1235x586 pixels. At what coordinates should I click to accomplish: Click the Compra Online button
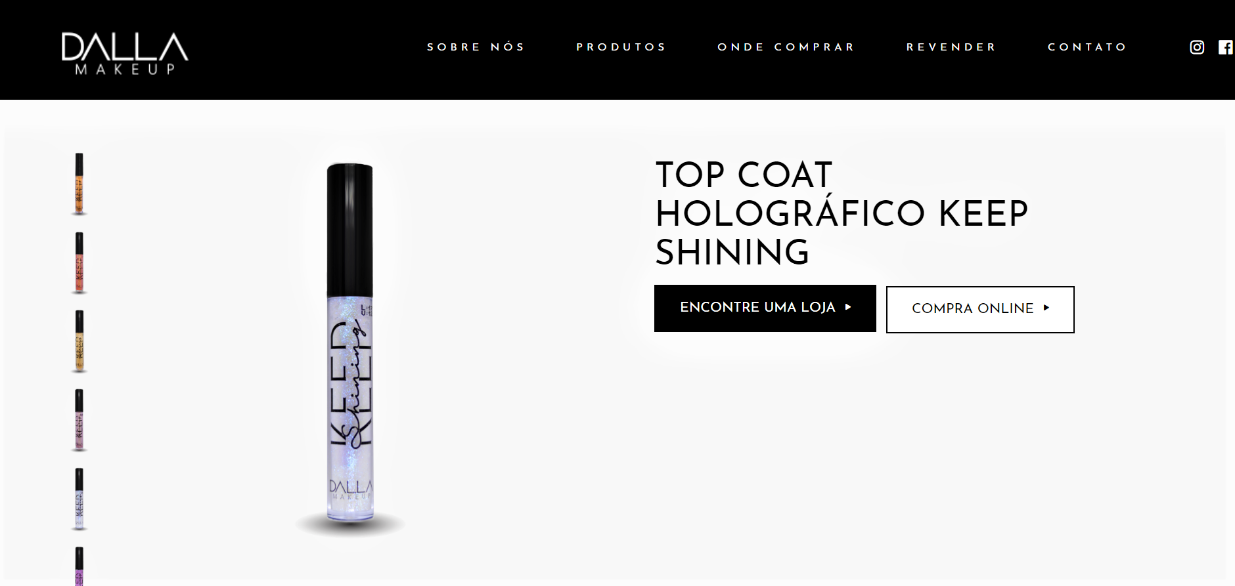click(x=980, y=310)
